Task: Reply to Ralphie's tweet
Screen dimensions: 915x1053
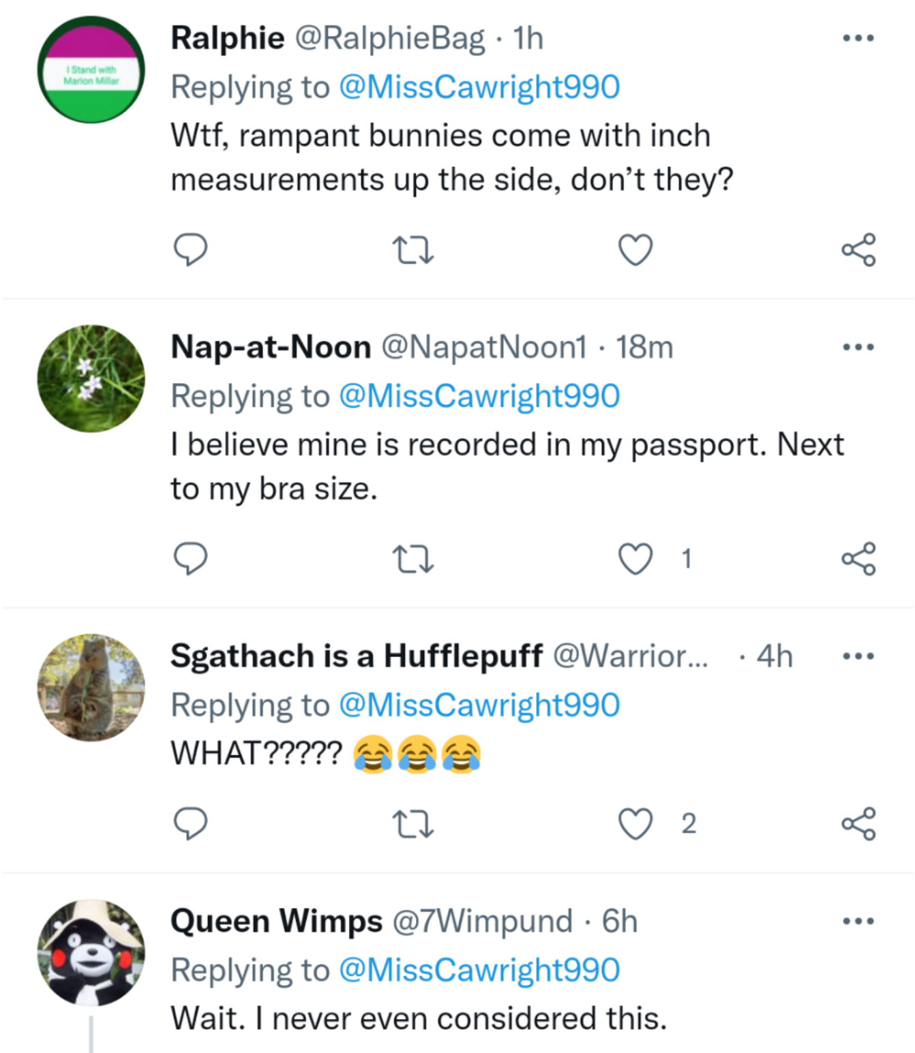Action: tap(190, 249)
